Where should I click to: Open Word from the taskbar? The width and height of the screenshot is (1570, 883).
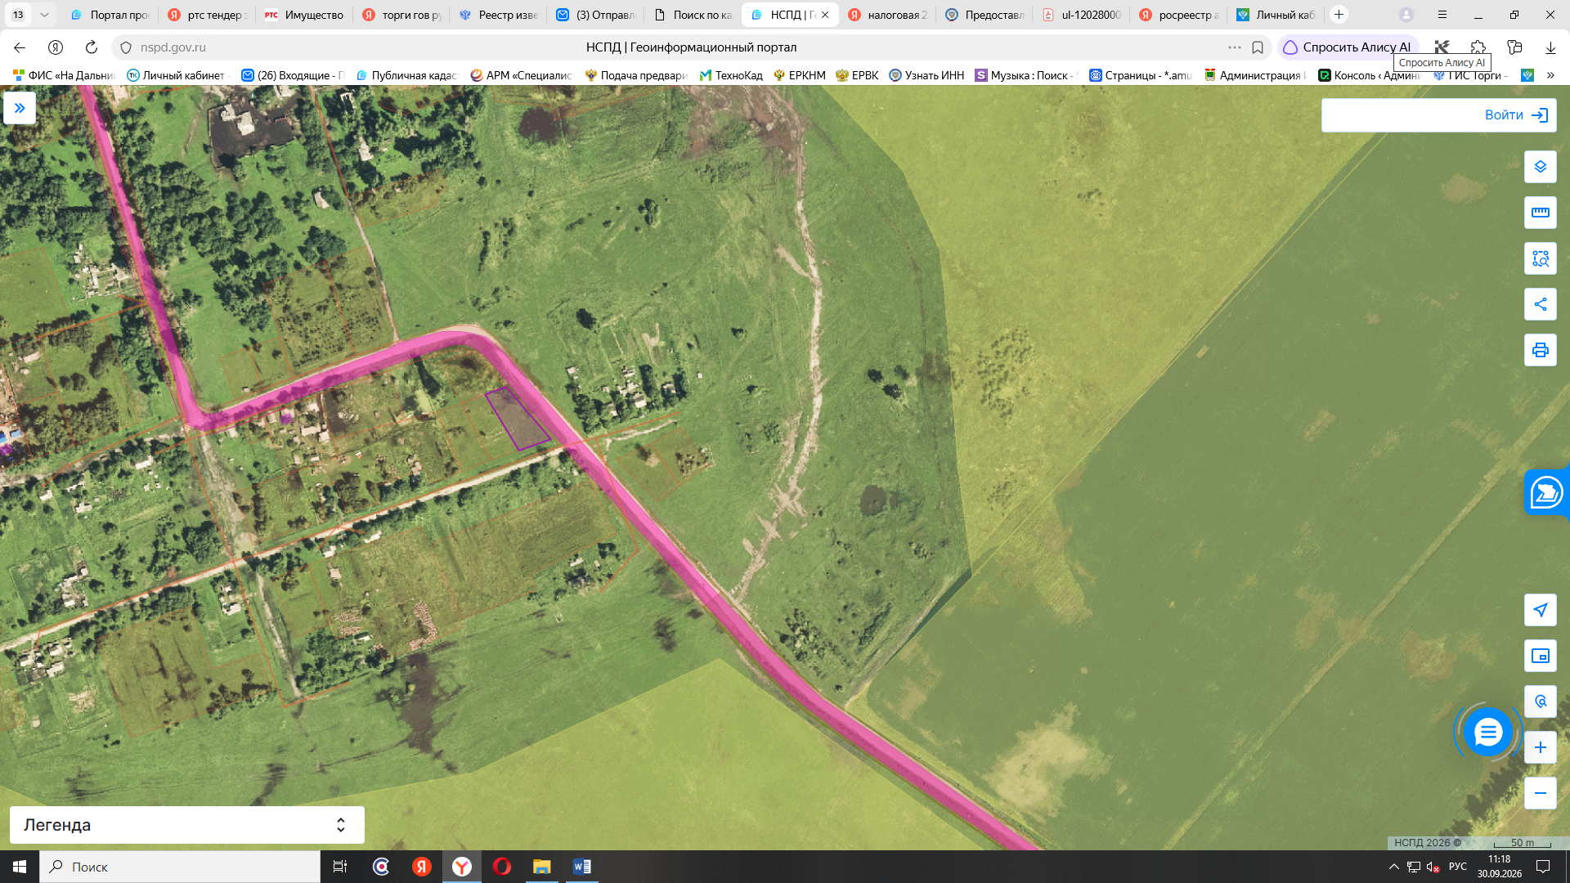(x=582, y=867)
